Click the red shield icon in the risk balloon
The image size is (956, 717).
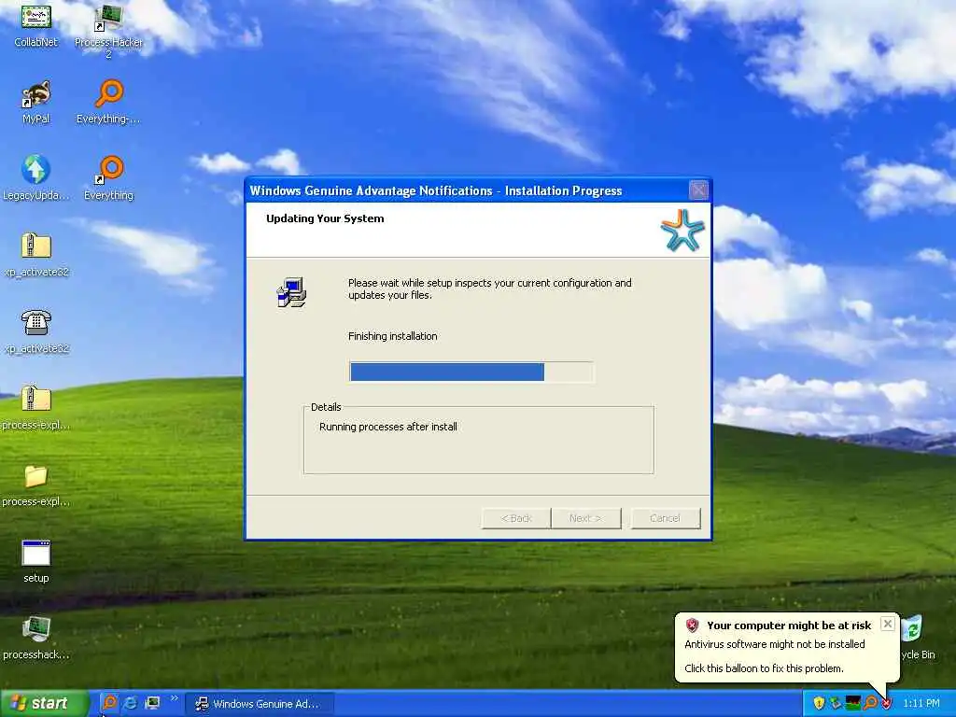point(692,625)
